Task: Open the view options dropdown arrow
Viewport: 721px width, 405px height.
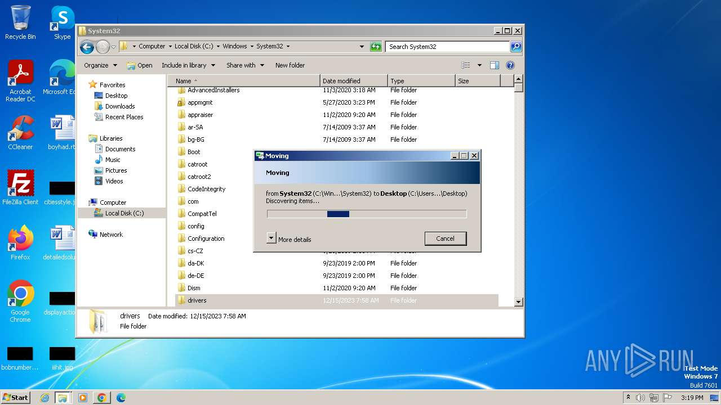Action: pyautogui.click(x=479, y=65)
